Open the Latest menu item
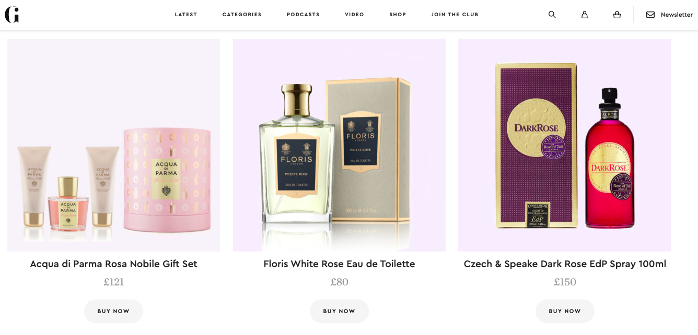Image resolution: width=698 pixels, height=335 pixels. 186,15
